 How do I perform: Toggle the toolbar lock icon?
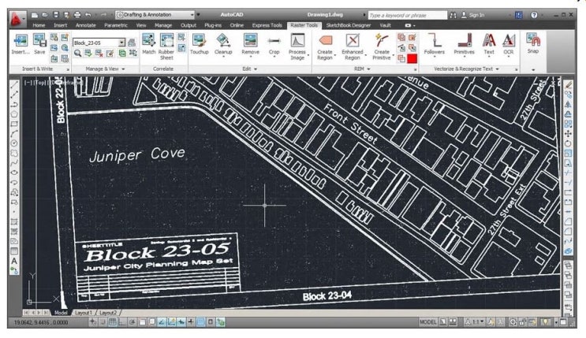pos(523,322)
